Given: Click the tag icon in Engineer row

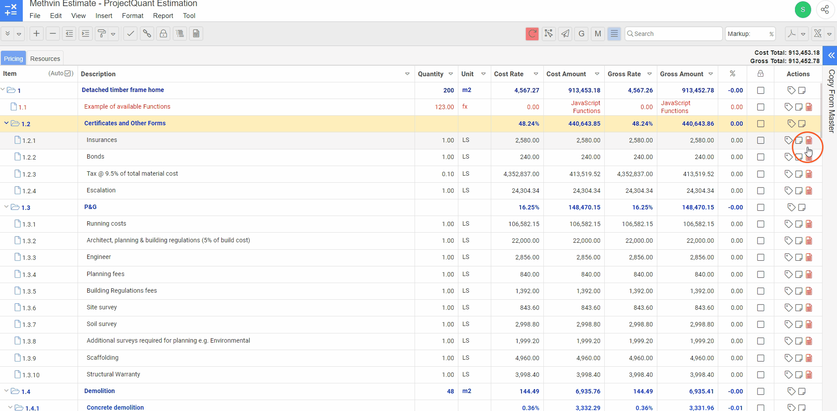Looking at the screenshot, I should tap(788, 258).
